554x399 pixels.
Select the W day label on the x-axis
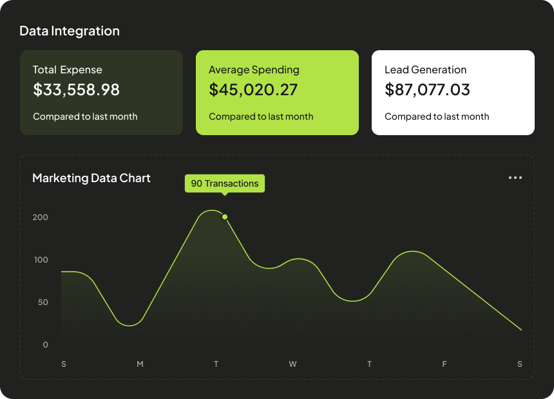(x=292, y=364)
